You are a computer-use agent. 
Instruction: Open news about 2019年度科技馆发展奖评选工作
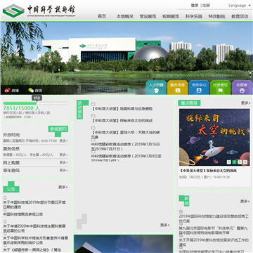tap(214, 242)
